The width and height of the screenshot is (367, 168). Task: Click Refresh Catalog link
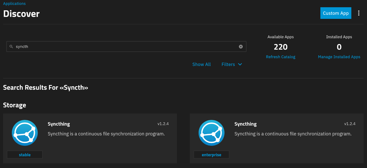click(280, 57)
